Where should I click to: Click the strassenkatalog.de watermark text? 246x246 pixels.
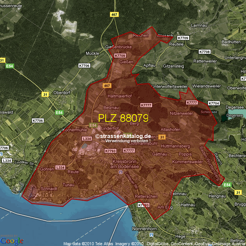123,136
